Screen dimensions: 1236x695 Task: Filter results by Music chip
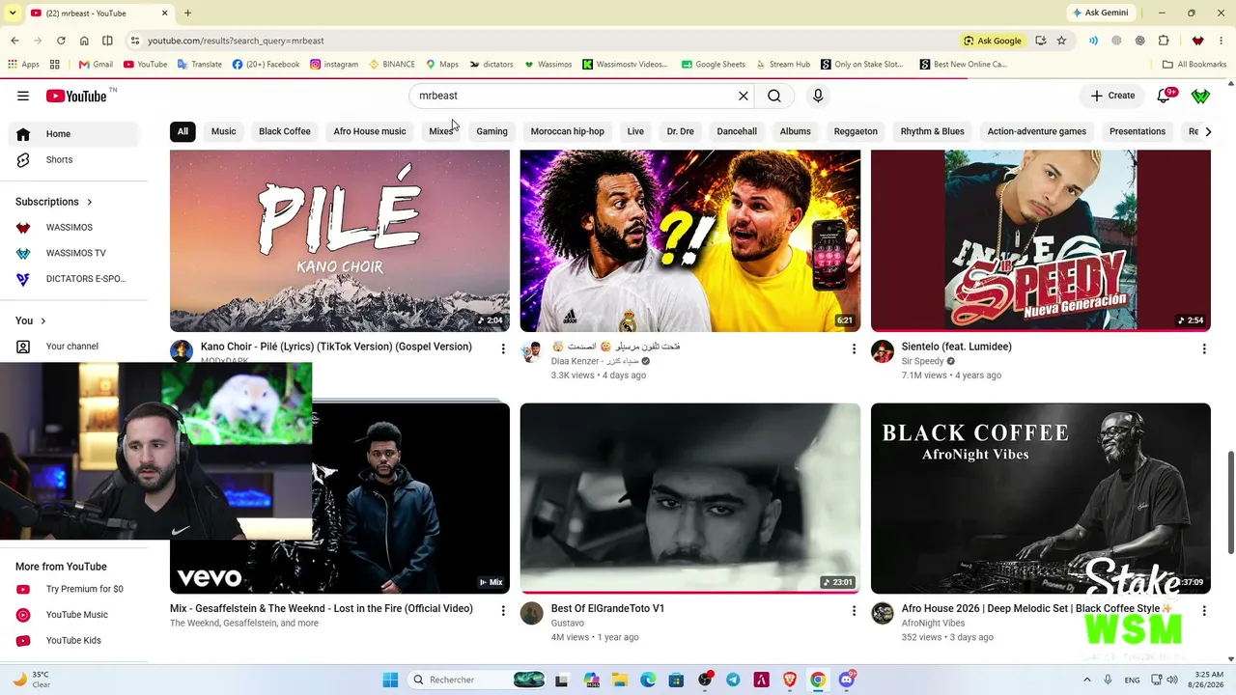(x=223, y=131)
